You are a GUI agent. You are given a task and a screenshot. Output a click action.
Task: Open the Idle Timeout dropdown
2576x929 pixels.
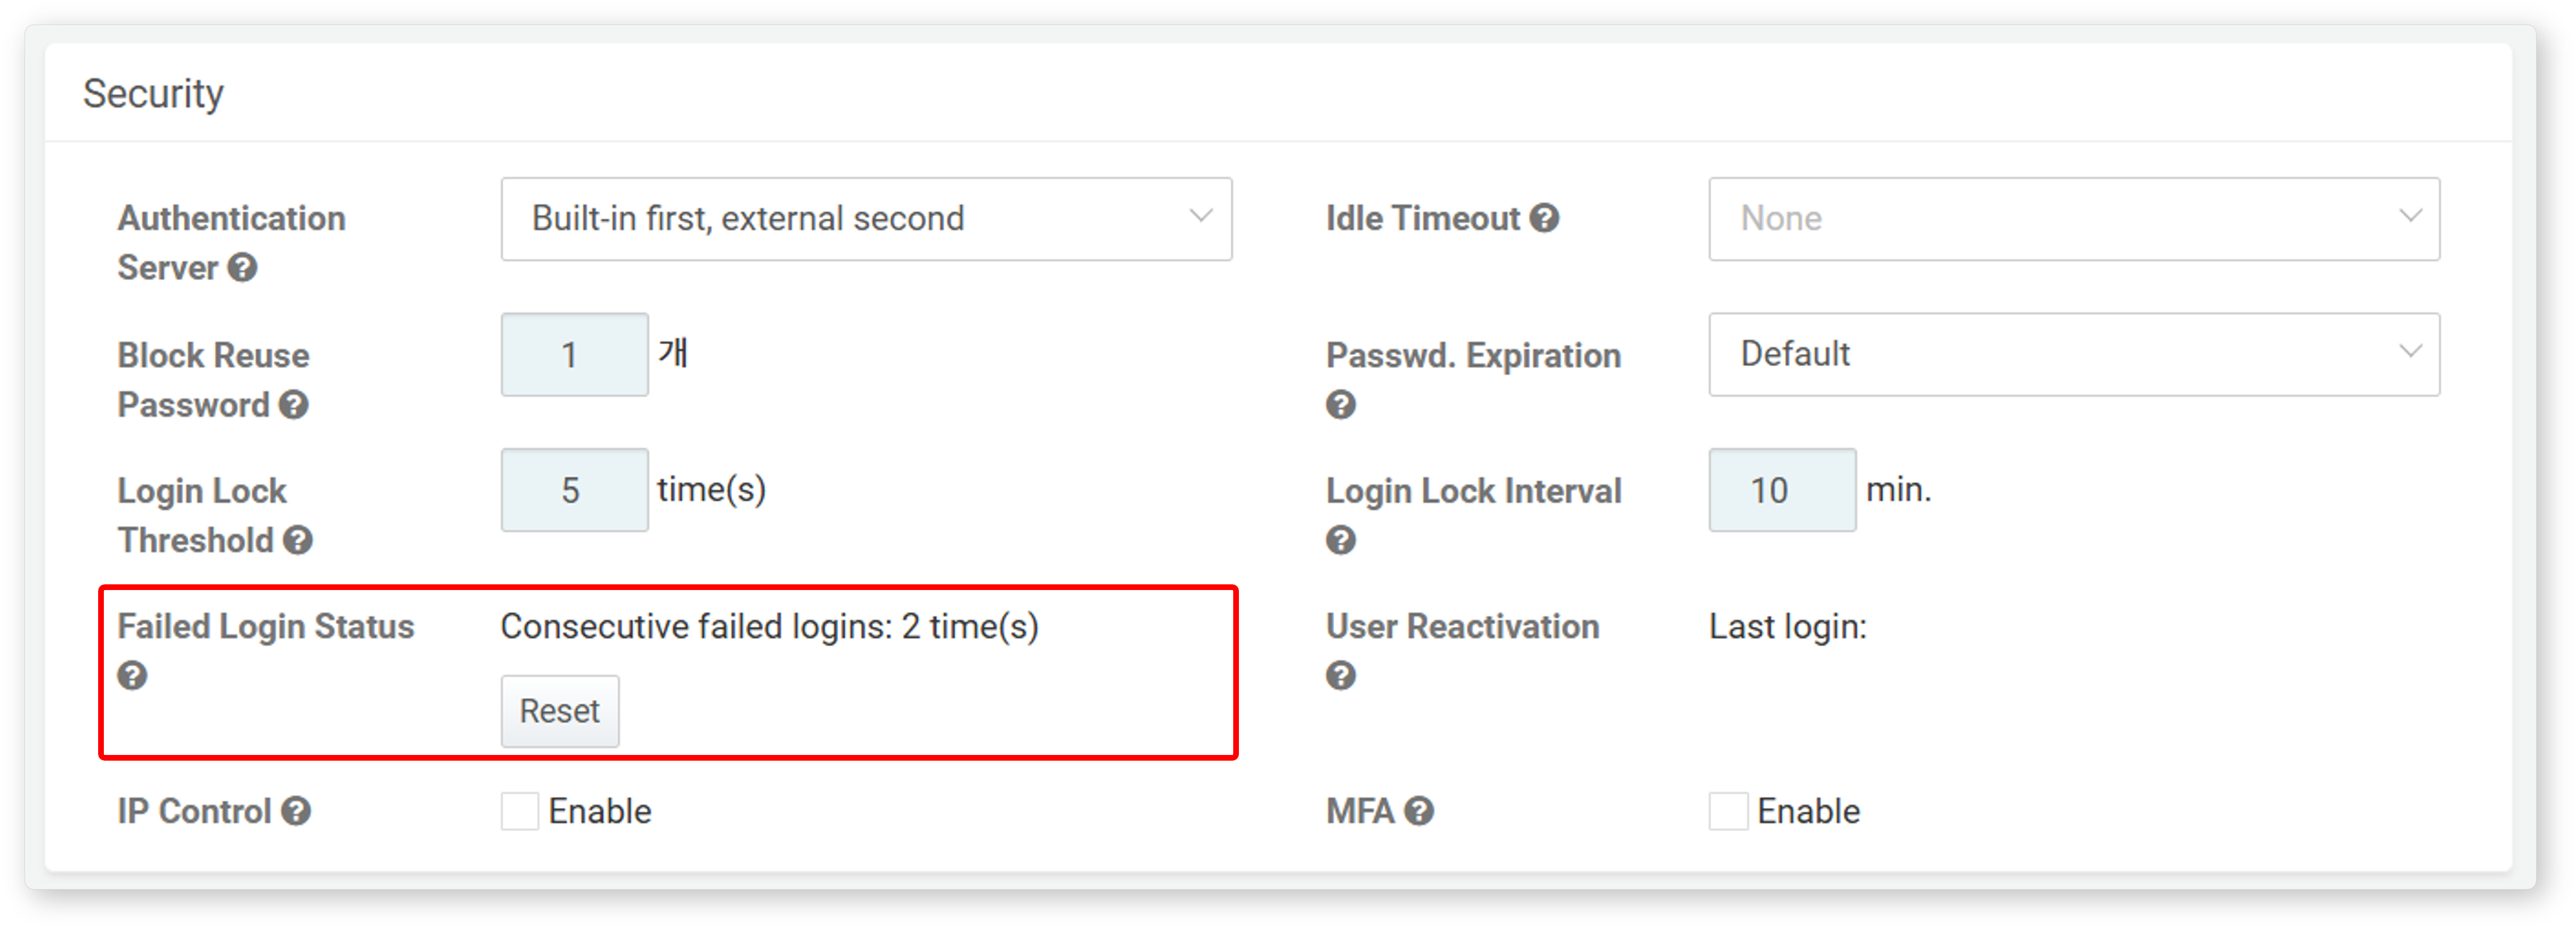[x=2074, y=219]
